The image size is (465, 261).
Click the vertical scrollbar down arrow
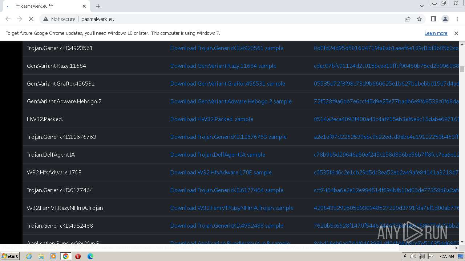462,241
